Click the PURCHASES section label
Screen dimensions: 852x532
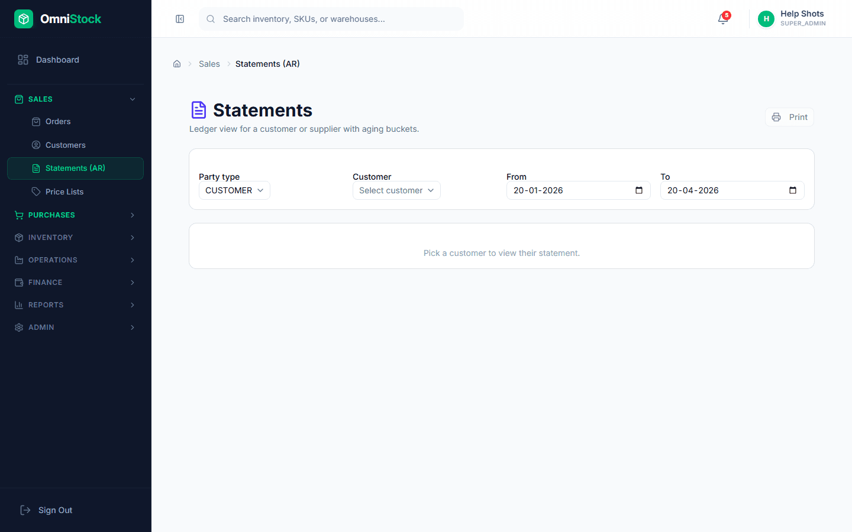point(51,215)
